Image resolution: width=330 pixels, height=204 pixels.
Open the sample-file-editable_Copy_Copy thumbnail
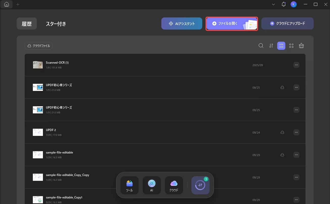(38, 177)
